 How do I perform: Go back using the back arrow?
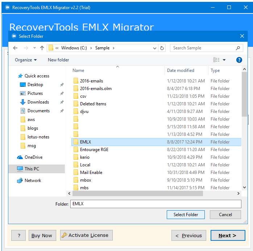[x=15, y=48]
